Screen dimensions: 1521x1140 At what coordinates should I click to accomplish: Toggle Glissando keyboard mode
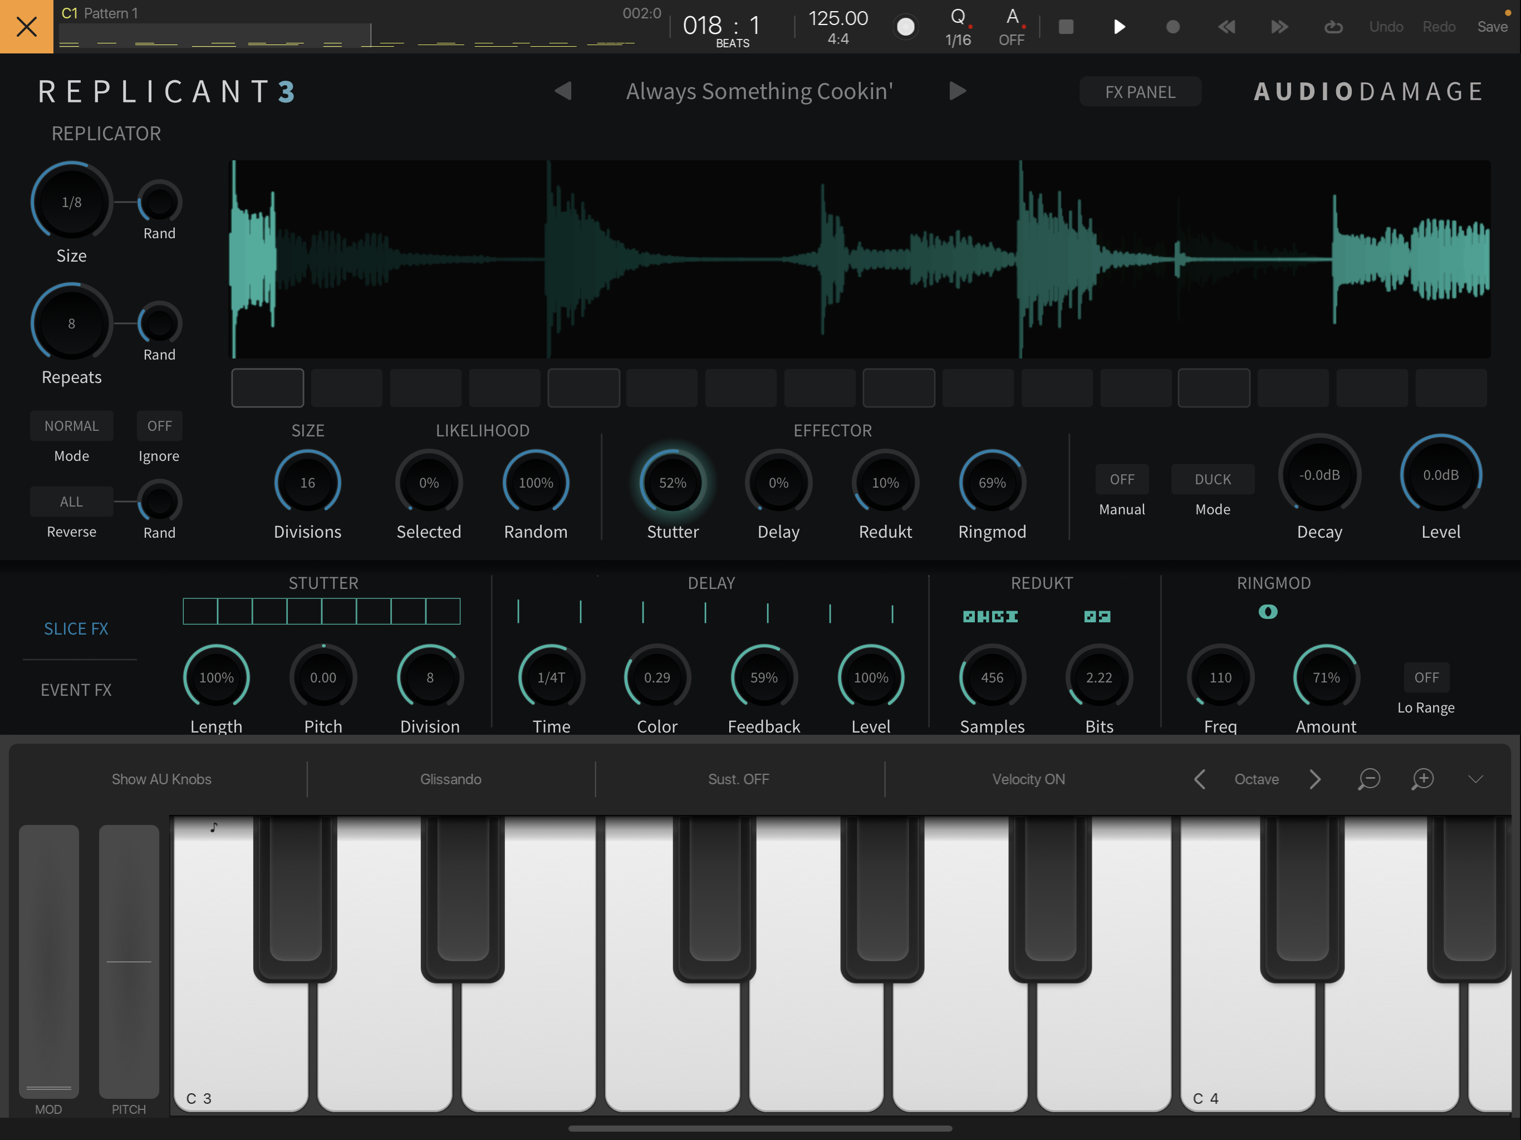(450, 779)
